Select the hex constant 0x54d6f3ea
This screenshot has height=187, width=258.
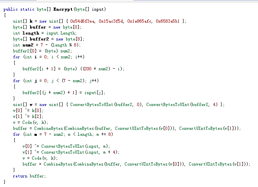82,21
